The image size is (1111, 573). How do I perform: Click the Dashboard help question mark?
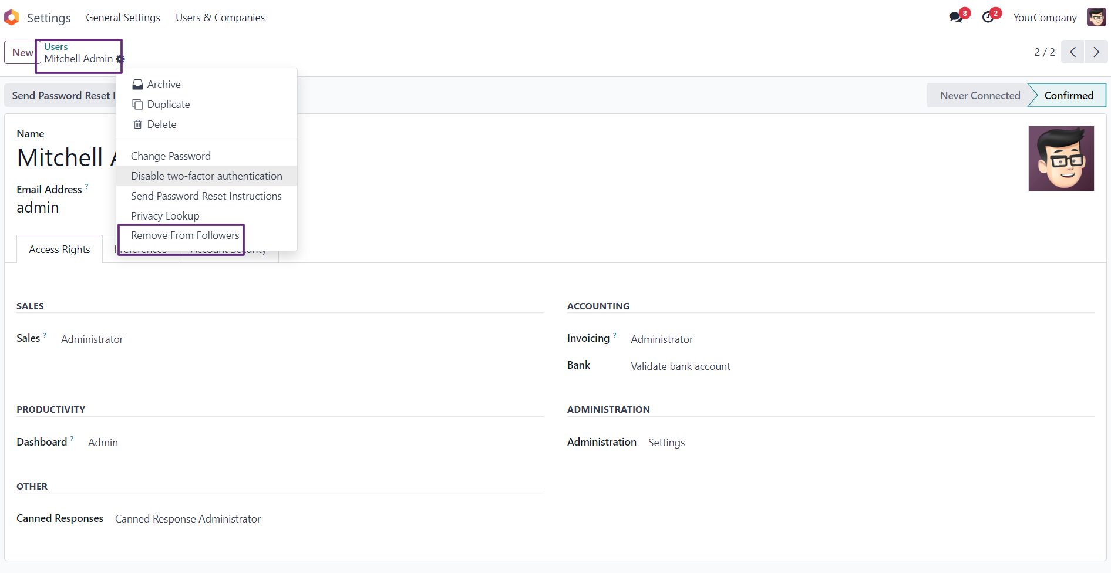72,439
